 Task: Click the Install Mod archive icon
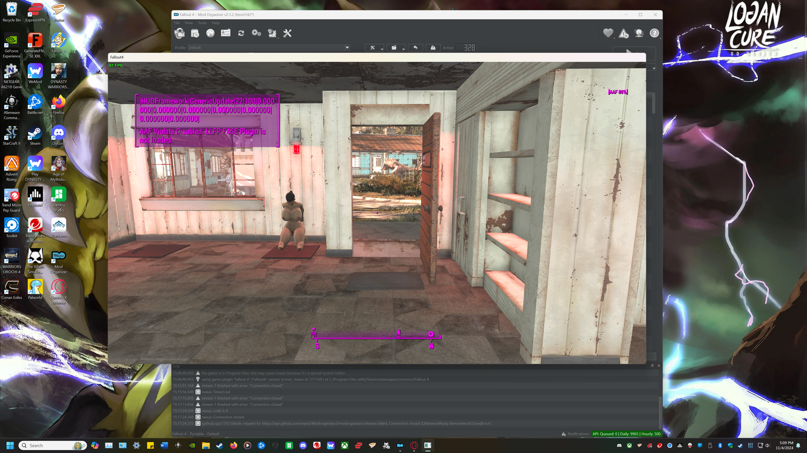tap(195, 33)
